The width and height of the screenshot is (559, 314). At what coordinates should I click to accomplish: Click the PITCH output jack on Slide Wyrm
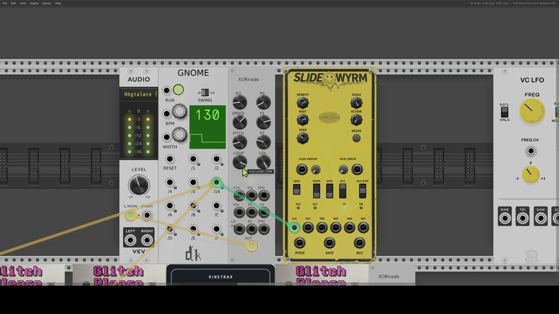pos(300,243)
